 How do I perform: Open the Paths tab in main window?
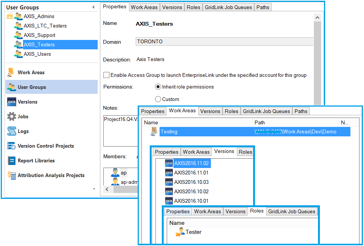tap(263, 7)
